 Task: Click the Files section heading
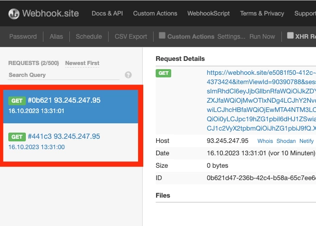tap(163, 196)
